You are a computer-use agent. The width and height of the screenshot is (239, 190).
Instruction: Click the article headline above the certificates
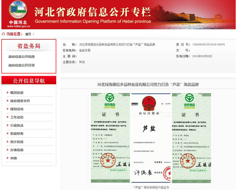148,84
